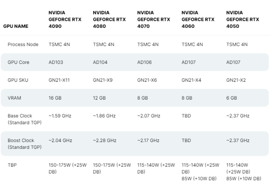Select the NVIDIA GeForce RTX 4090 header
This screenshot has height=192, width=271.
[x=65, y=19]
